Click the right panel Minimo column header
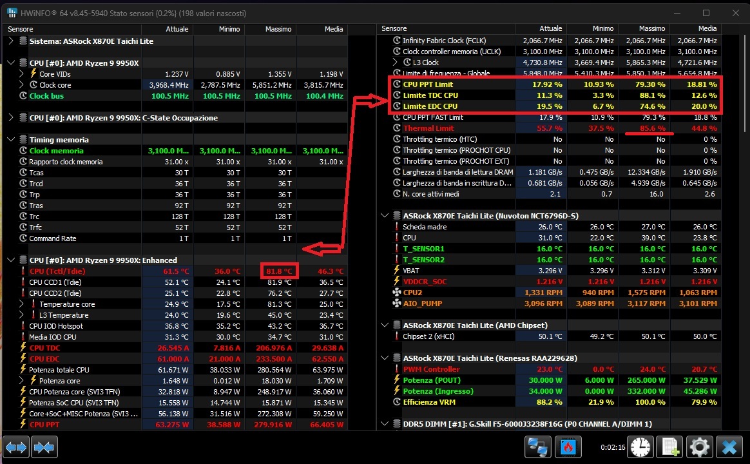 point(593,29)
